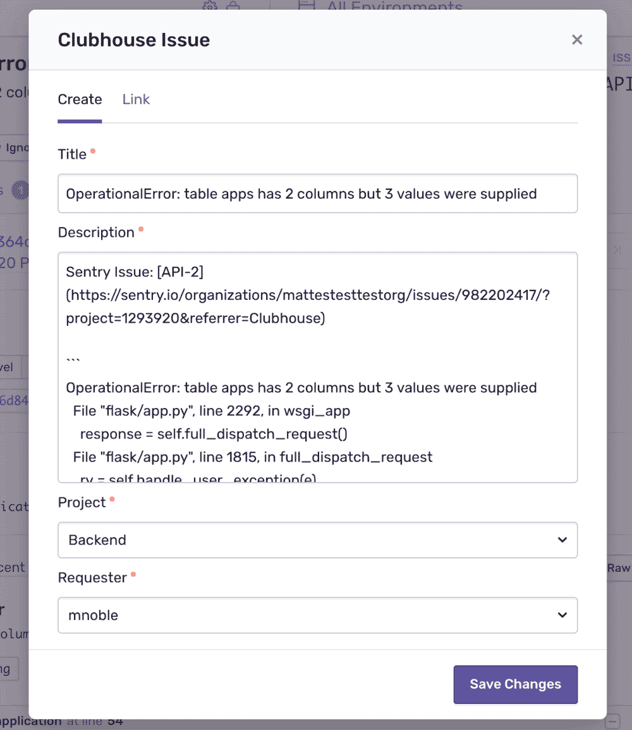
Task: Click the 'project=1293920&referrer=Clubhouse)' line
Action: pos(195,318)
